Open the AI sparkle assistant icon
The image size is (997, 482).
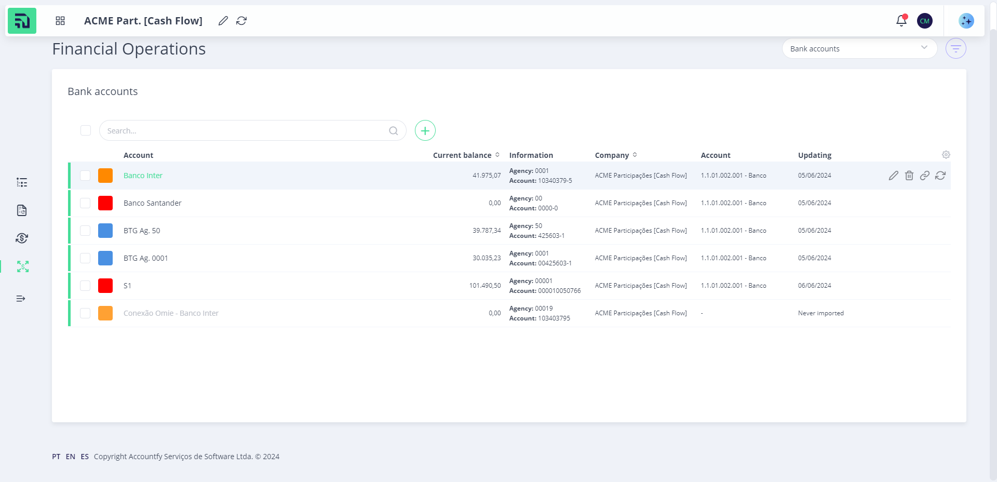(966, 21)
